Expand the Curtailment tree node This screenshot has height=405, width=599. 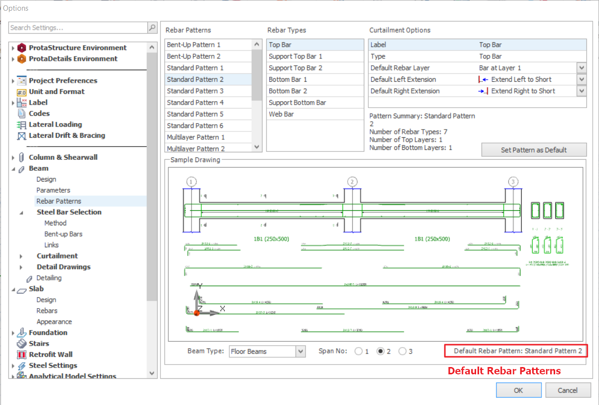[21, 256]
